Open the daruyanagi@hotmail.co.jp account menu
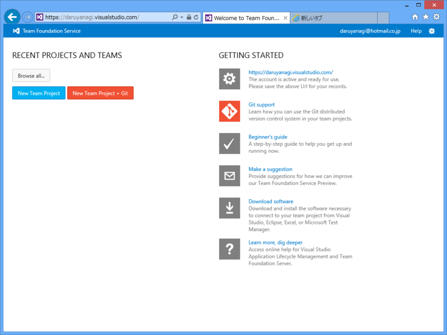447x335 pixels. (x=370, y=31)
